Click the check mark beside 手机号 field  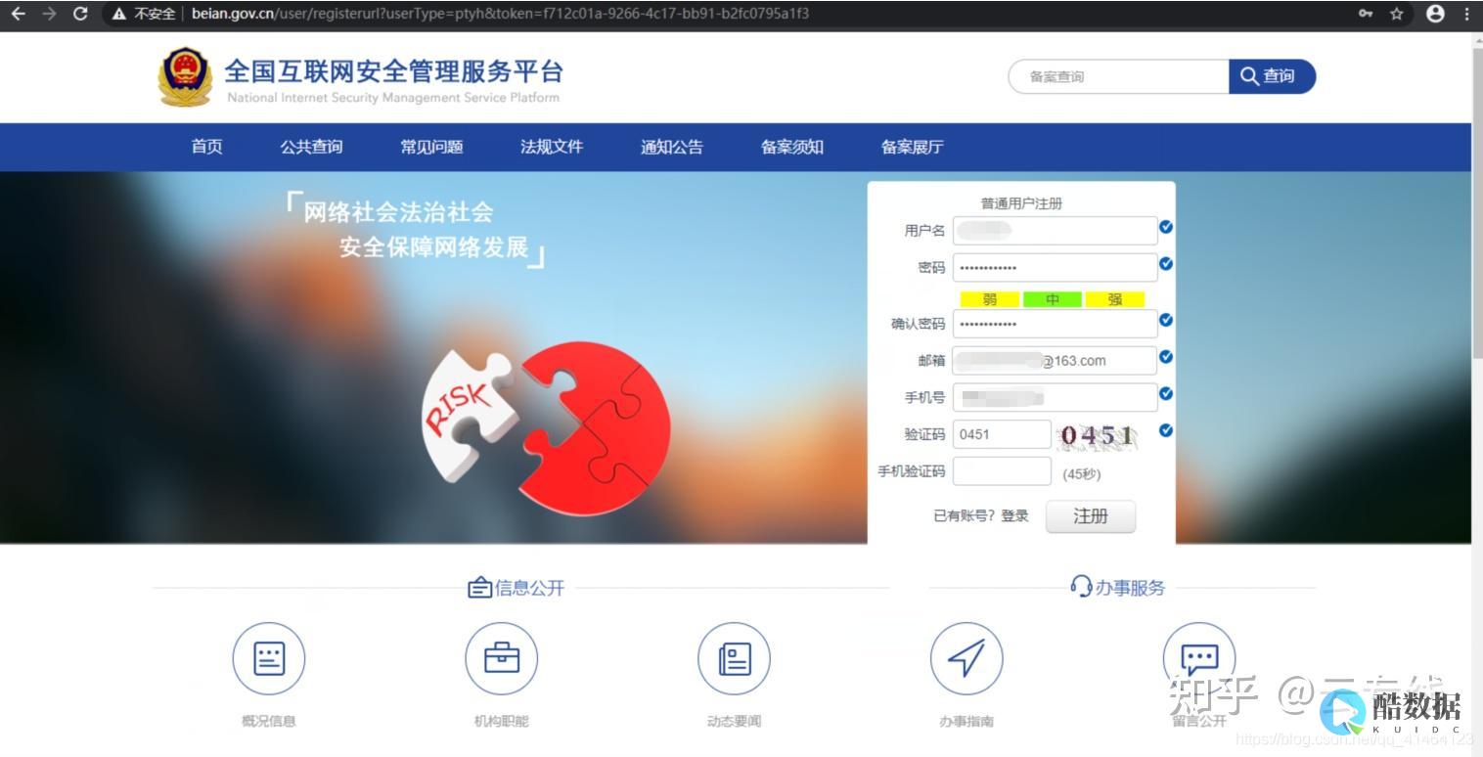click(1166, 394)
